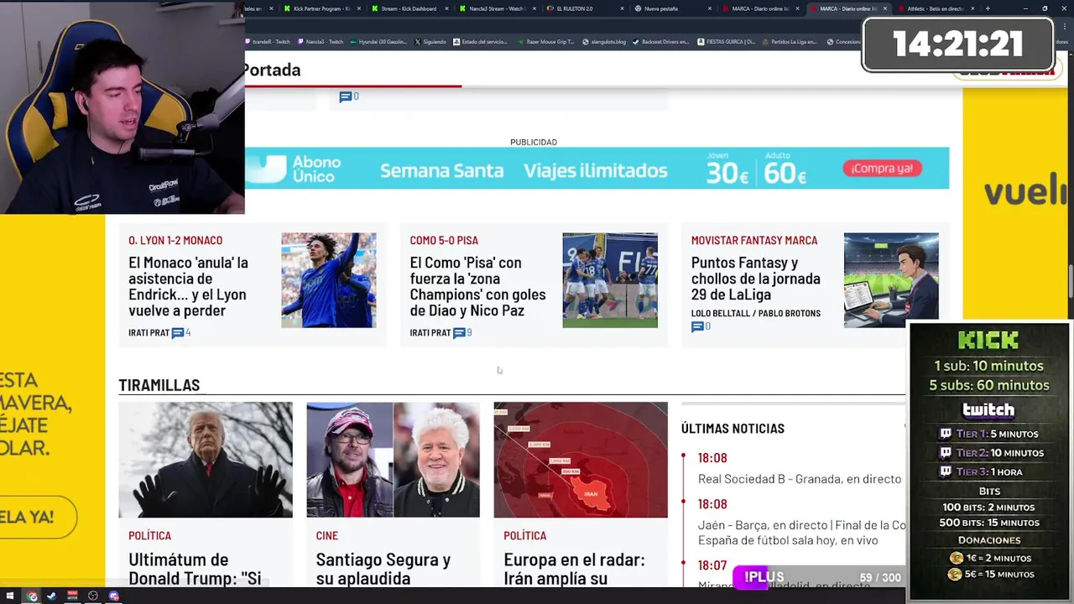The width and height of the screenshot is (1074, 604).
Task: Open author IRATI PRAT on Monaco article
Action: click(x=149, y=333)
